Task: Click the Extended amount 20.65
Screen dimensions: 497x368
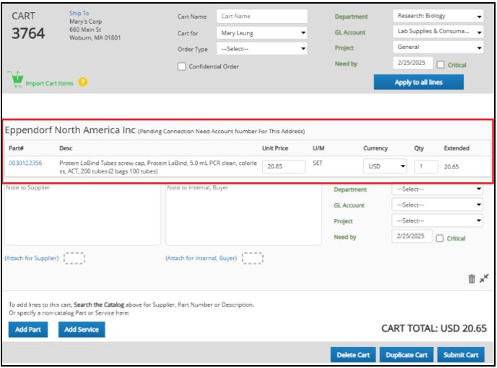Action: tap(451, 166)
